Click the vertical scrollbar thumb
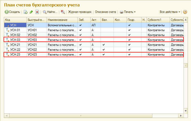This screenshot has width=191, height=121. pos(186,65)
